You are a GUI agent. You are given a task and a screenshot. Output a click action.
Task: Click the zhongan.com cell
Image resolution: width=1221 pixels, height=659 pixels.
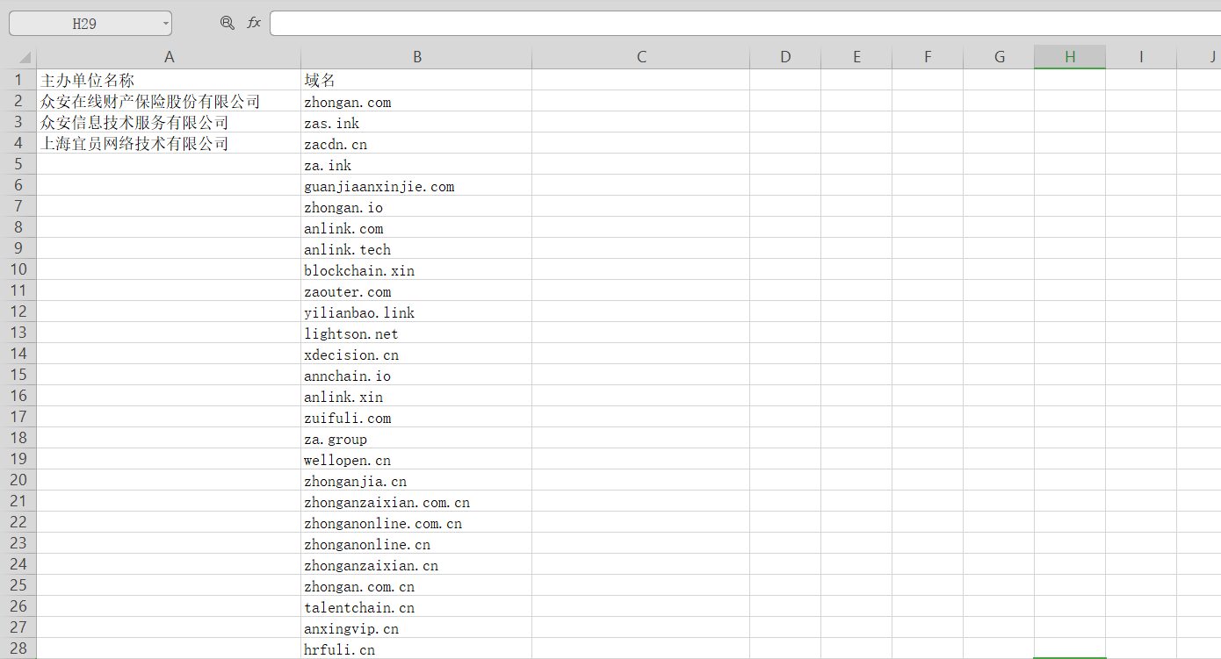click(x=416, y=101)
